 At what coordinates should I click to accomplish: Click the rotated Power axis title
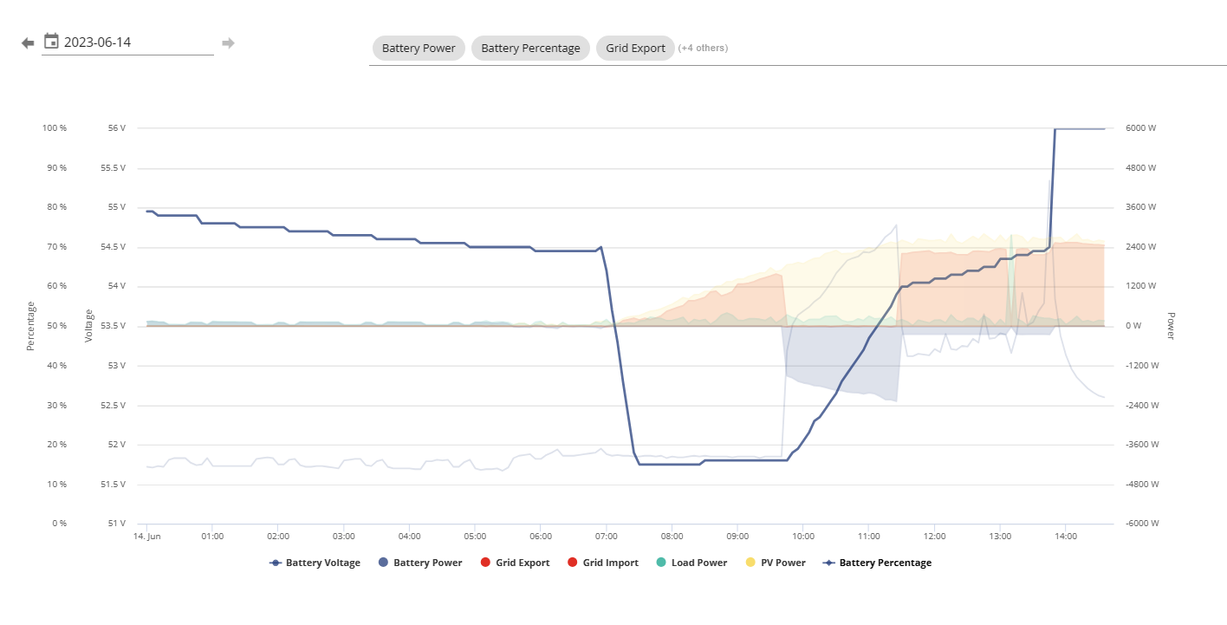coord(1171,326)
